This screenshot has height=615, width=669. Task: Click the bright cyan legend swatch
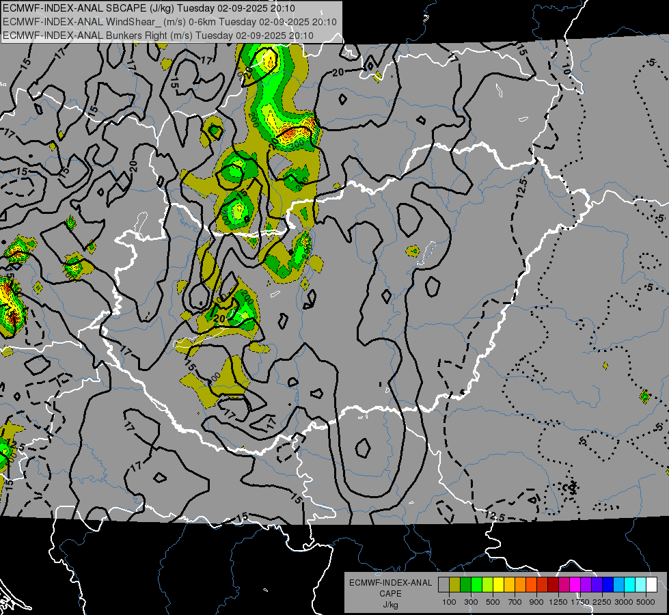point(630,584)
